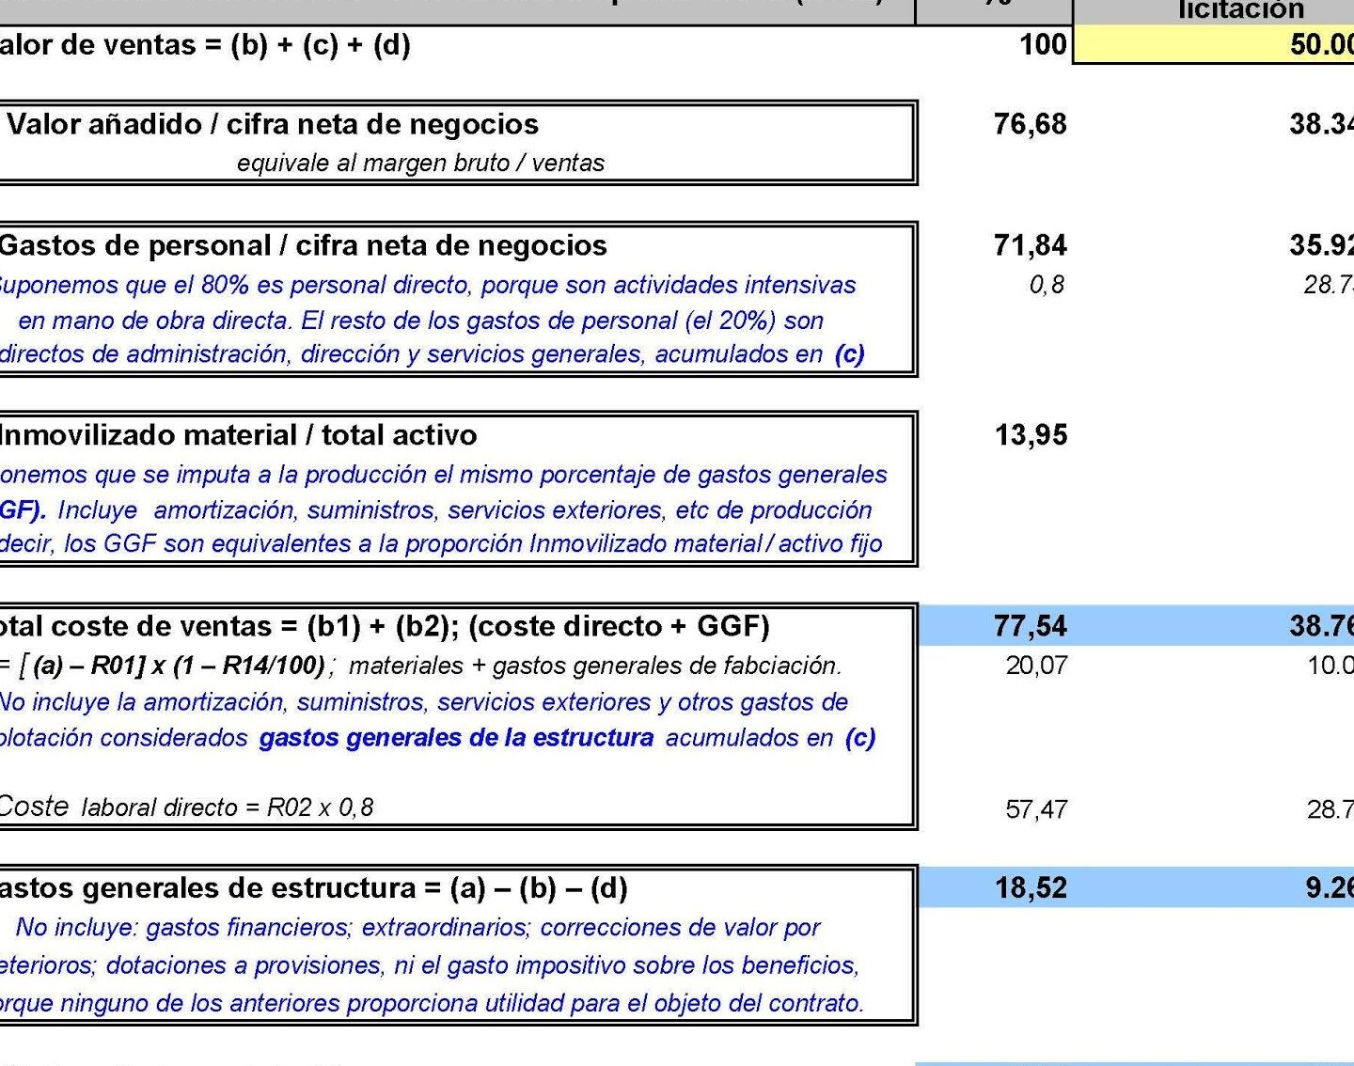Click the Valor de ventas formula label

point(205,45)
